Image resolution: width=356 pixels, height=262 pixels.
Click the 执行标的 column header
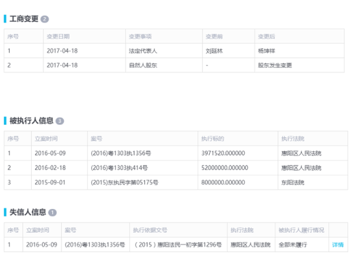[212, 138]
